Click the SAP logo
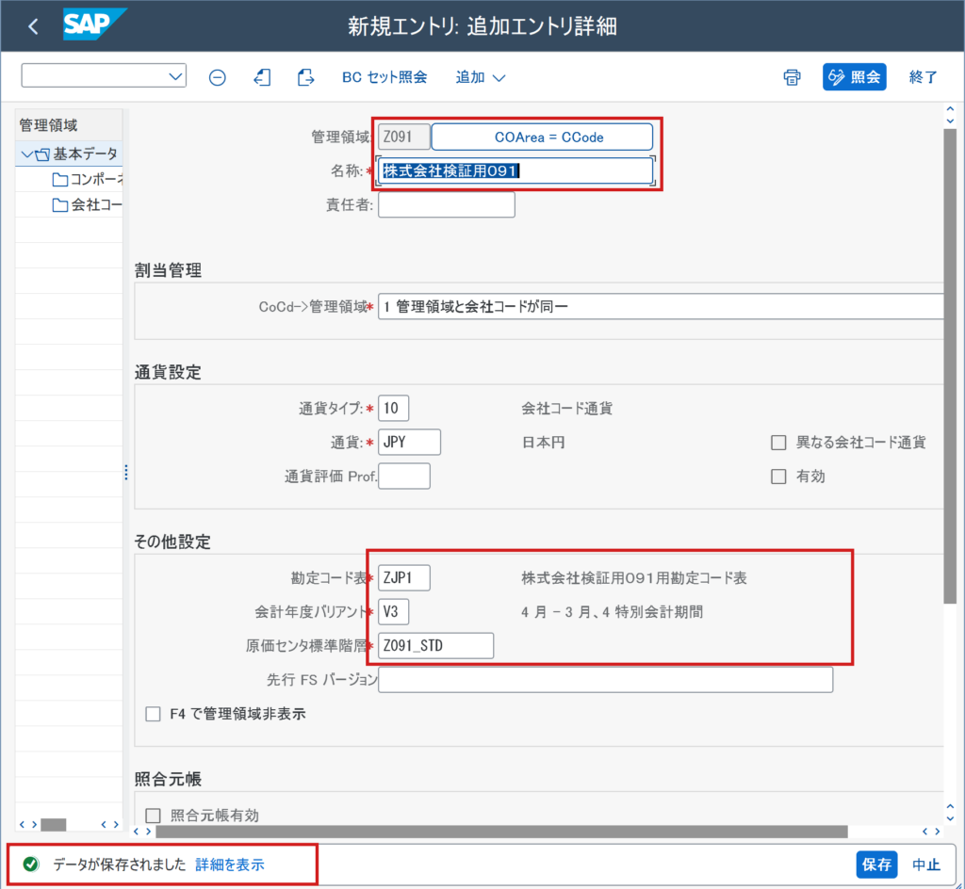This screenshot has width=965, height=889. coord(94,24)
